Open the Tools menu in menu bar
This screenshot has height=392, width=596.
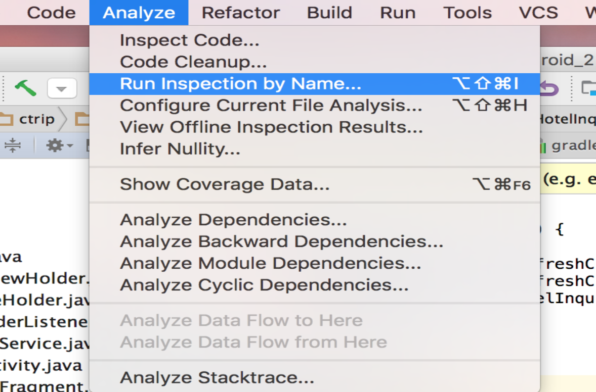click(x=467, y=13)
